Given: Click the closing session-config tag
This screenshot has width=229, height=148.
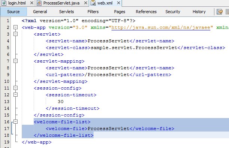Looking at the screenshot, I should (59, 115).
